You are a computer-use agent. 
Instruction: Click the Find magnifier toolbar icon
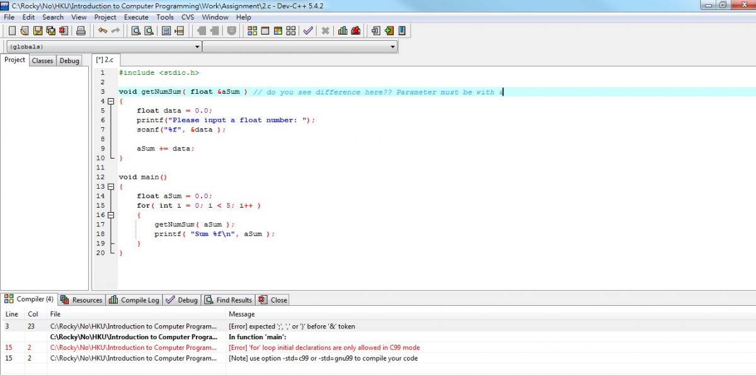click(x=135, y=31)
